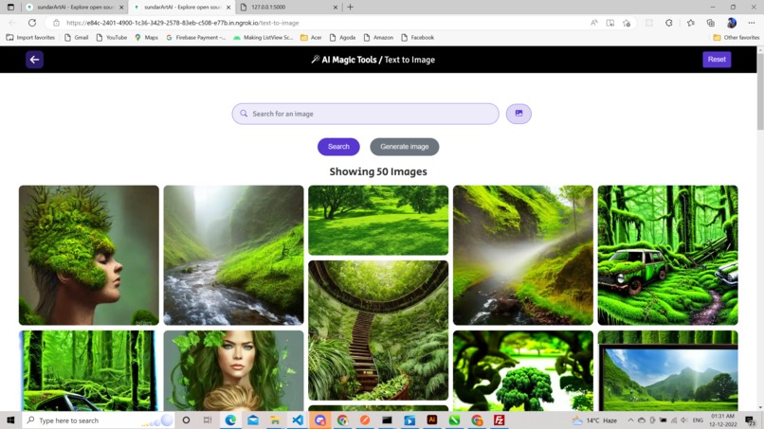Open the Agoda bookmark

342,37
